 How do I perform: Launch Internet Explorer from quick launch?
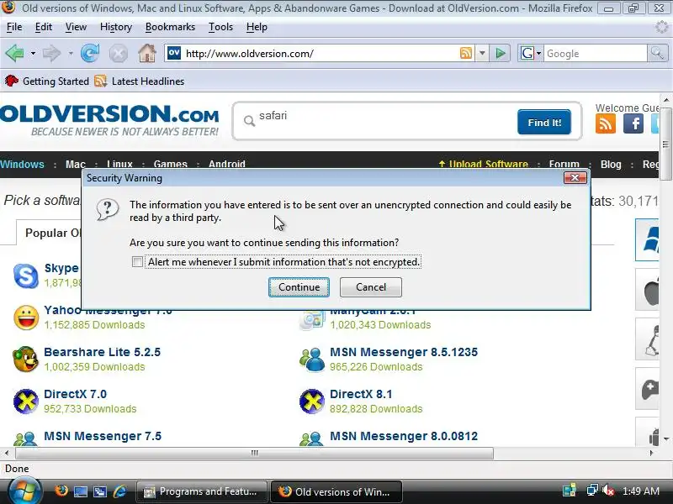click(x=119, y=491)
